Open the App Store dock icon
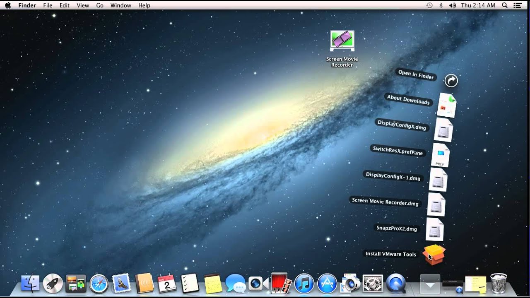The image size is (530, 298). (x=327, y=284)
